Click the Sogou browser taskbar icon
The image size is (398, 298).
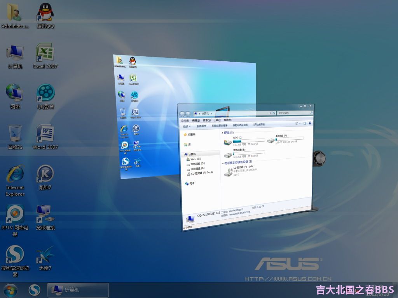(34, 290)
